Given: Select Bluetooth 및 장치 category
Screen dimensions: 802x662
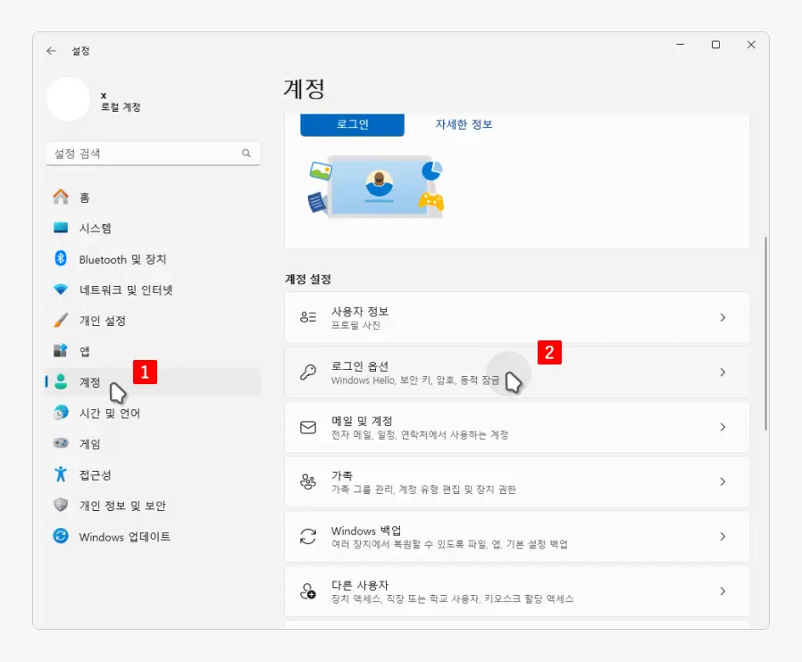Looking at the screenshot, I should tap(153, 259).
